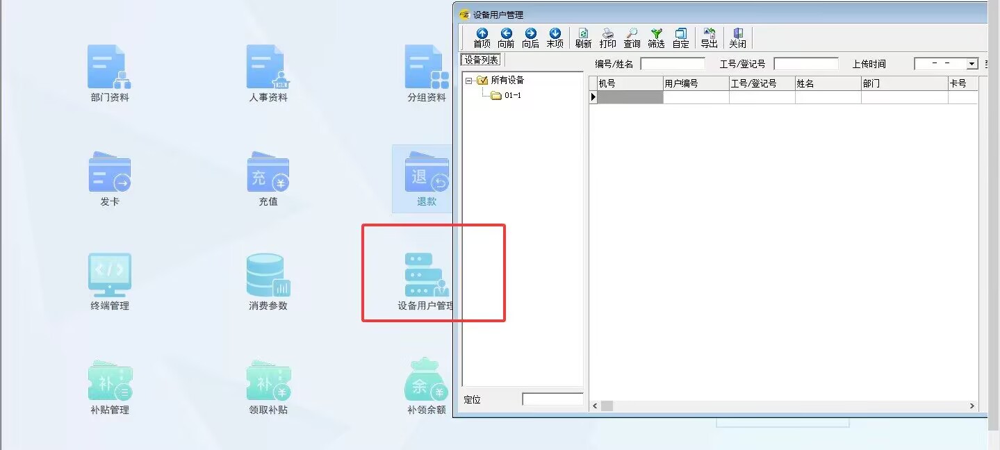This screenshot has width=1000, height=450.
Task: Export data with the 导出 icon
Action: [709, 37]
